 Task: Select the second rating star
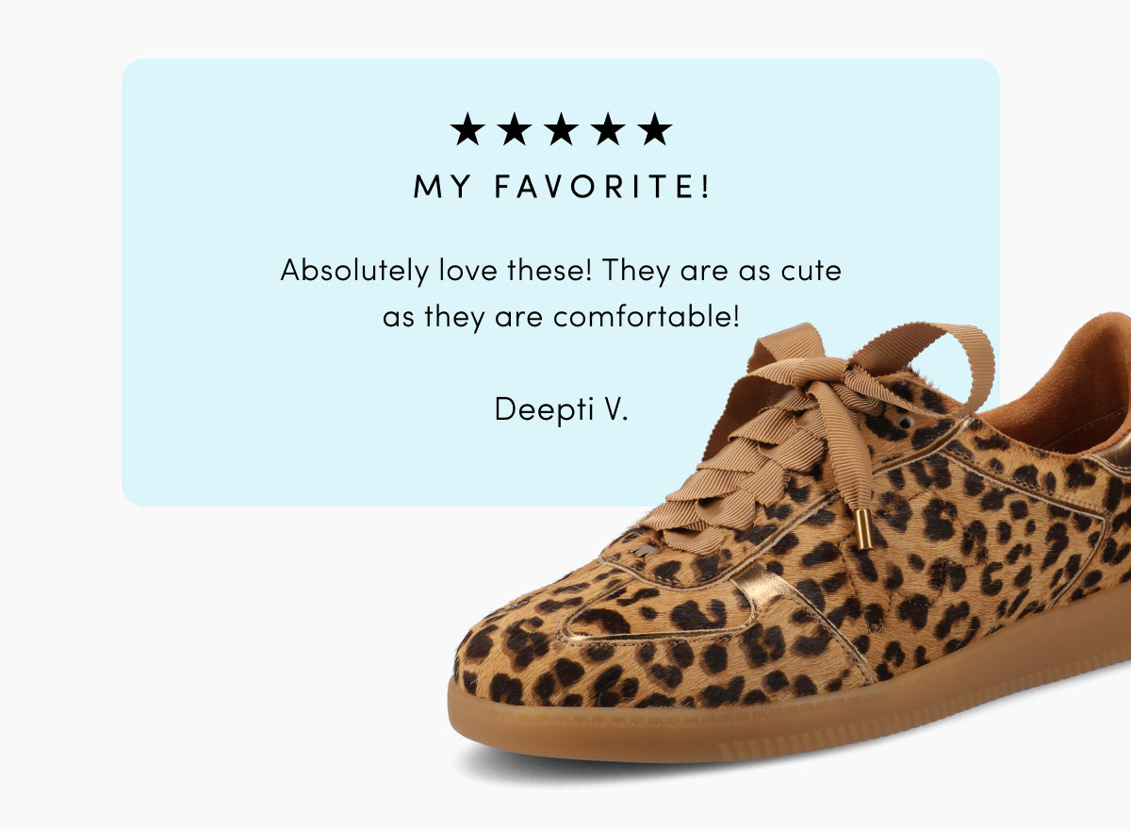pos(514,129)
